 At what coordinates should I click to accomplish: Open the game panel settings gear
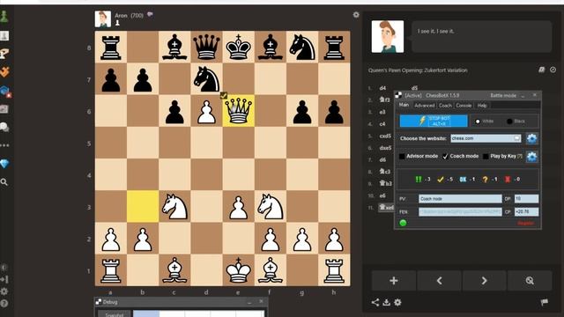[x=397, y=302]
